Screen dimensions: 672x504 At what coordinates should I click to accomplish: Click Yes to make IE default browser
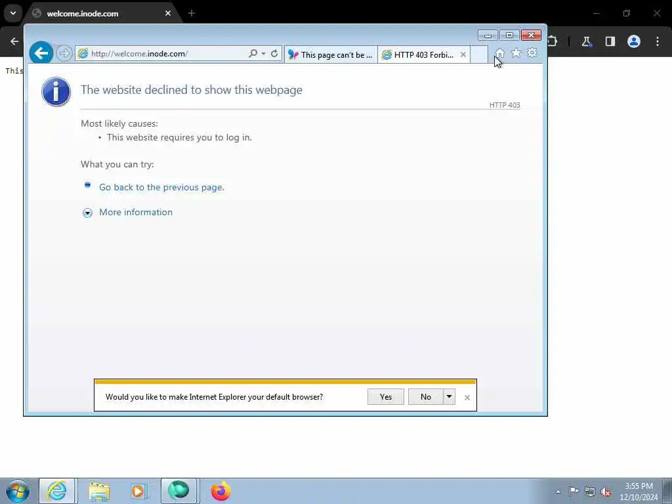(386, 397)
